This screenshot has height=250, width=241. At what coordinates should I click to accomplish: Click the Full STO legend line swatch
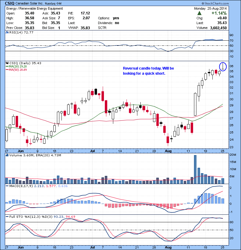pos(7,217)
